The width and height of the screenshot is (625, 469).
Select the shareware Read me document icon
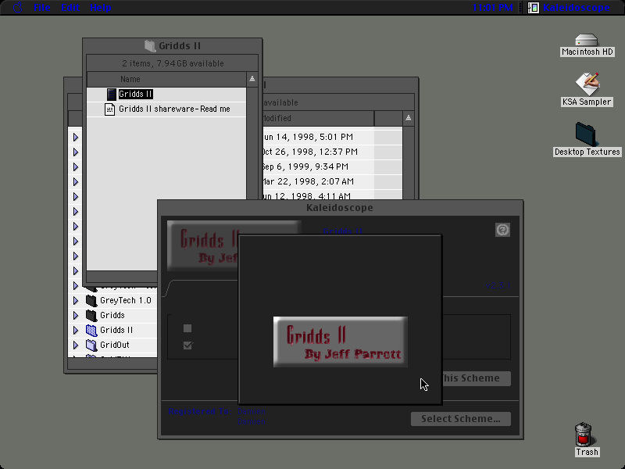pos(109,109)
